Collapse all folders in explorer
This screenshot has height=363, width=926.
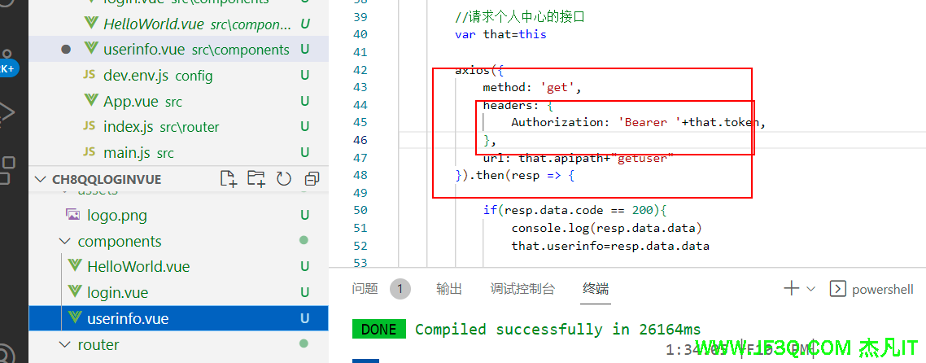312,179
